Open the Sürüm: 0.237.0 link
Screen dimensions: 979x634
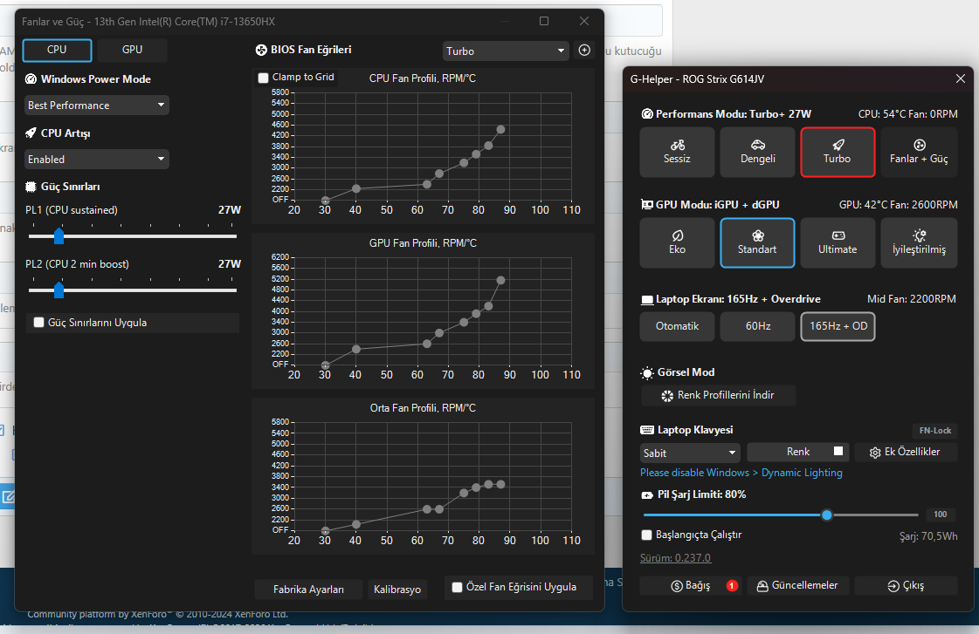pos(676,558)
